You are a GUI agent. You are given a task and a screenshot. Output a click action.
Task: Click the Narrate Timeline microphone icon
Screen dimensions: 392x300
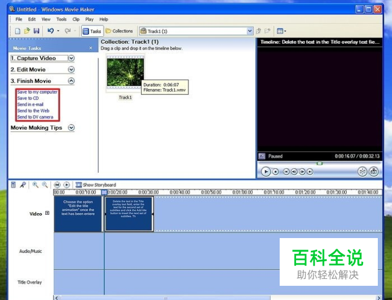pyautogui.click(x=23, y=185)
